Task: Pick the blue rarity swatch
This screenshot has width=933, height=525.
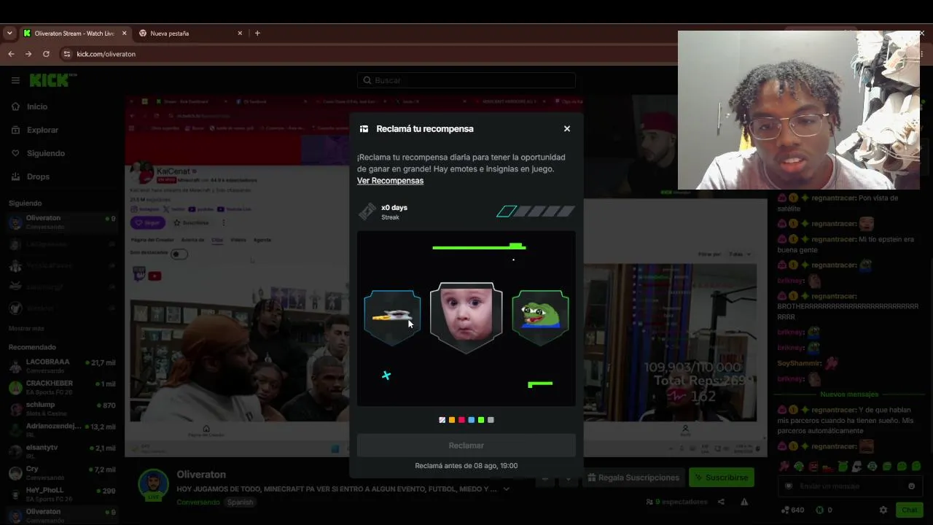Action: tap(471, 420)
